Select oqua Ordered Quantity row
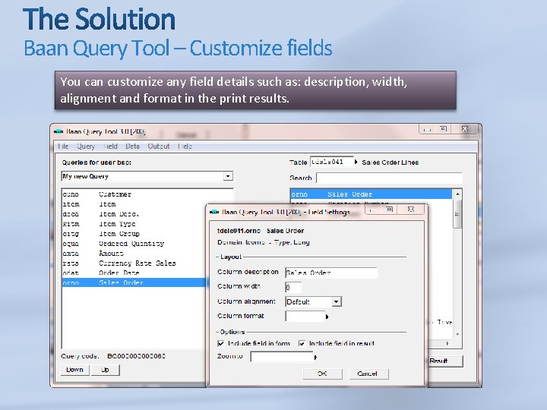This screenshot has width=547, height=410. coord(134,244)
